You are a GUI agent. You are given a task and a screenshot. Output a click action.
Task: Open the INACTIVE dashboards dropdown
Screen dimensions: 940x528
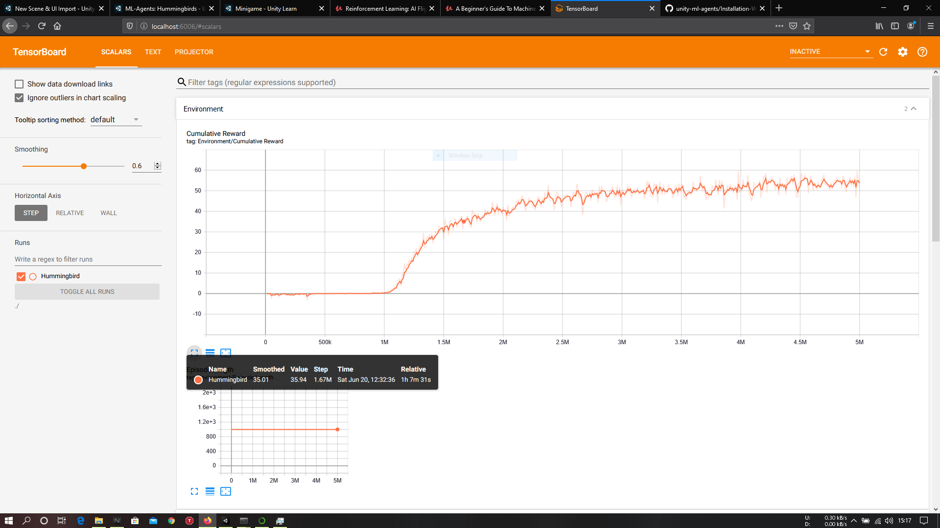click(x=830, y=51)
